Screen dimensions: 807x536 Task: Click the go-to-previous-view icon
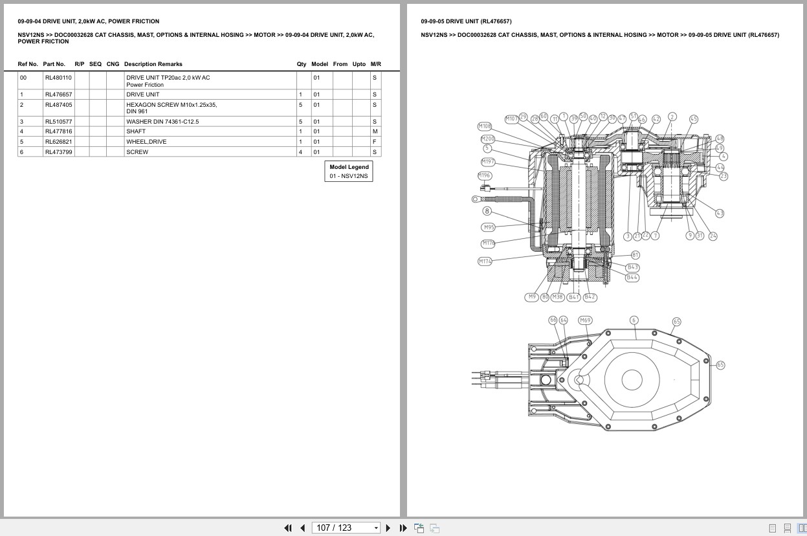(x=419, y=528)
